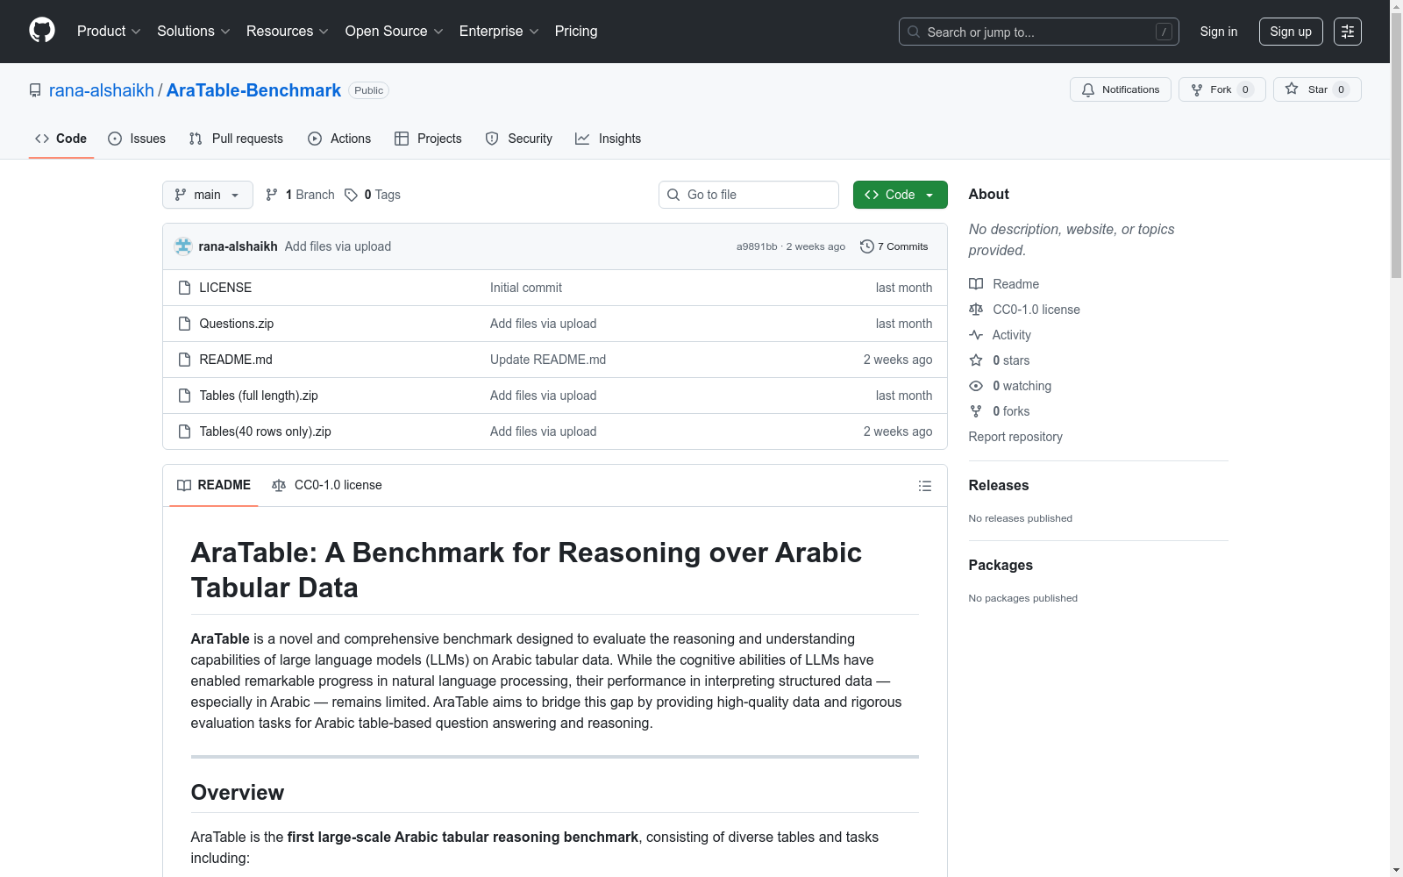The height and width of the screenshot is (877, 1403).
Task: Click file icon beside Tables(40 rows only).zip
Action: click(184, 431)
